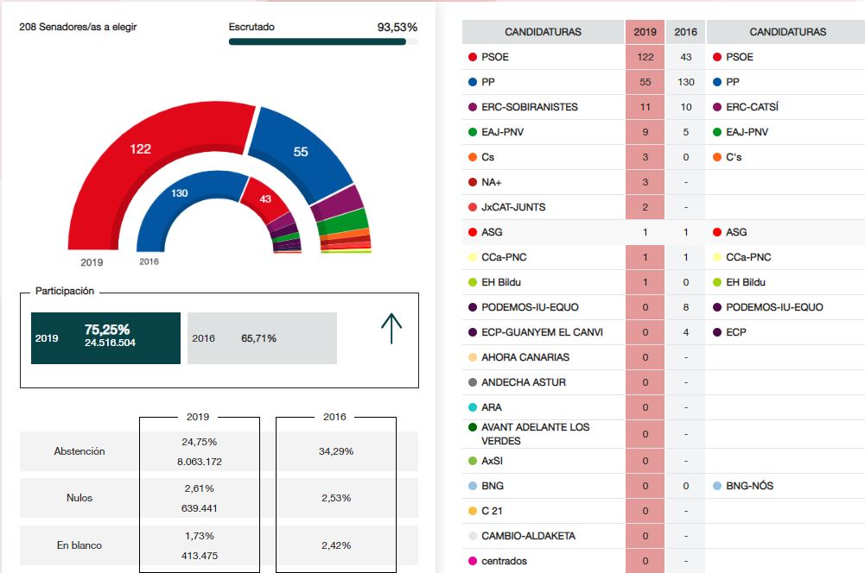Click the green EAJ-PNV party dot
Screen dimensions: 865x573
point(472,132)
